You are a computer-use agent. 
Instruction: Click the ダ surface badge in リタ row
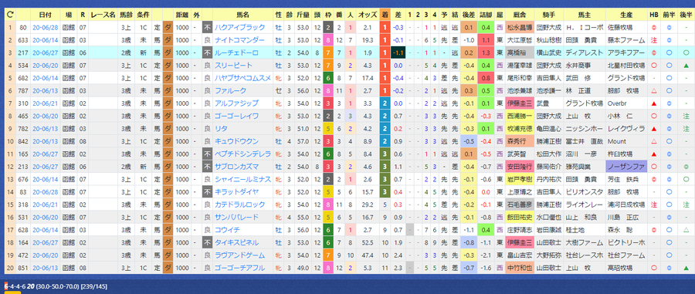pos(168,129)
